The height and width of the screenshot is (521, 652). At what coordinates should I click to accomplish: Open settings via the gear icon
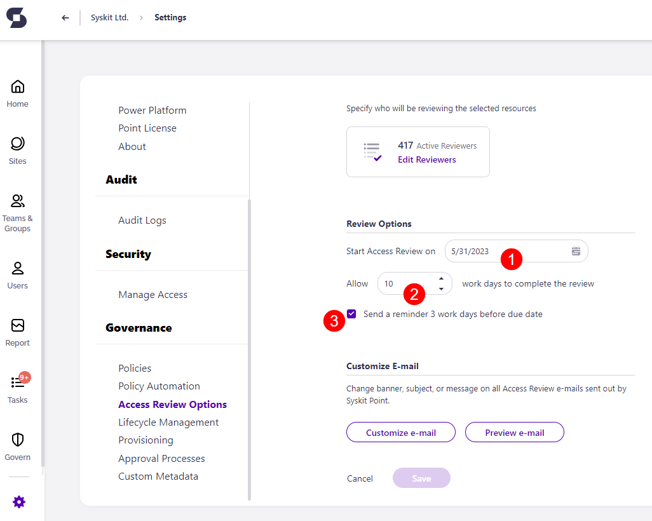(19, 502)
